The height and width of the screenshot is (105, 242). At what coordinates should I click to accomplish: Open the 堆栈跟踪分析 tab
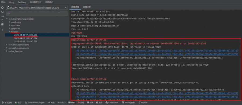(x=36, y=2)
